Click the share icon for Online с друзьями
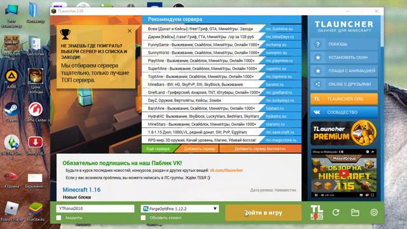The image size is (407, 229). click(318, 84)
